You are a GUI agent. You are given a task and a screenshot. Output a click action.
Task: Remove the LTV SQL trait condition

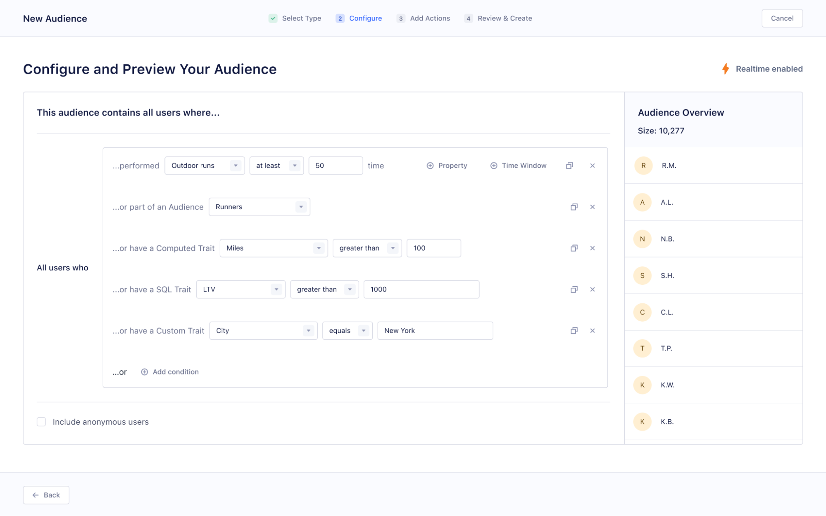click(x=593, y=289)
